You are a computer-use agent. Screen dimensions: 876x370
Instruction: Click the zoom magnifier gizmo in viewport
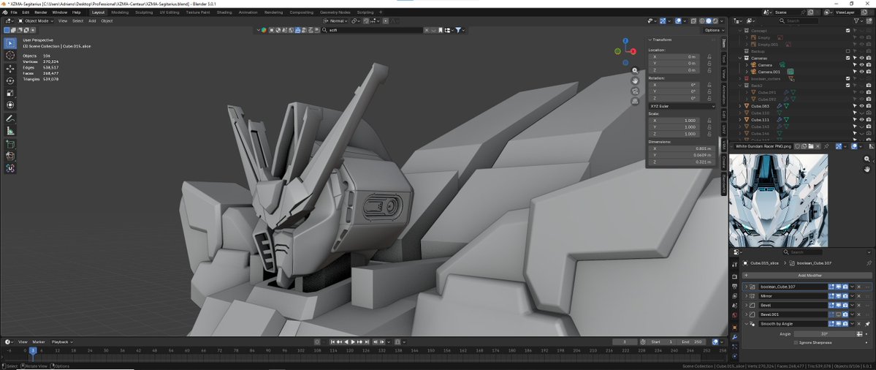[635, 71]
